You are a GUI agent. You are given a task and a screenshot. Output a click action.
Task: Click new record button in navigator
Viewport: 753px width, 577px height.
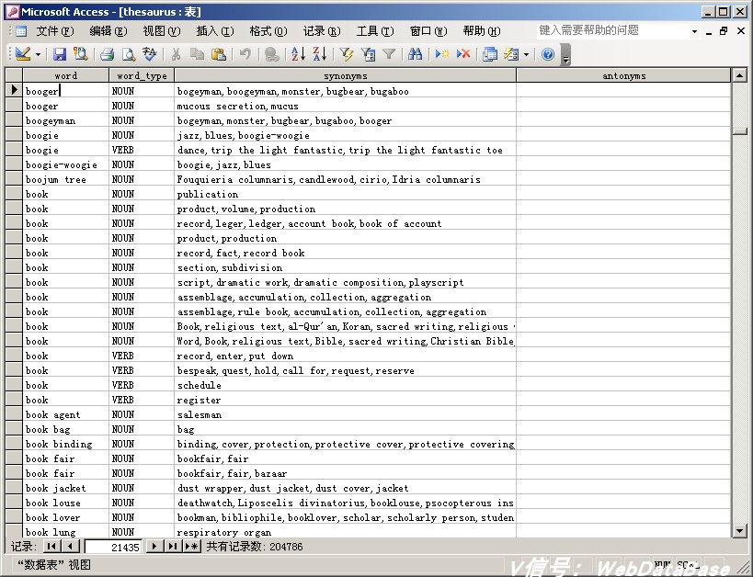click(x=191, y=547)
